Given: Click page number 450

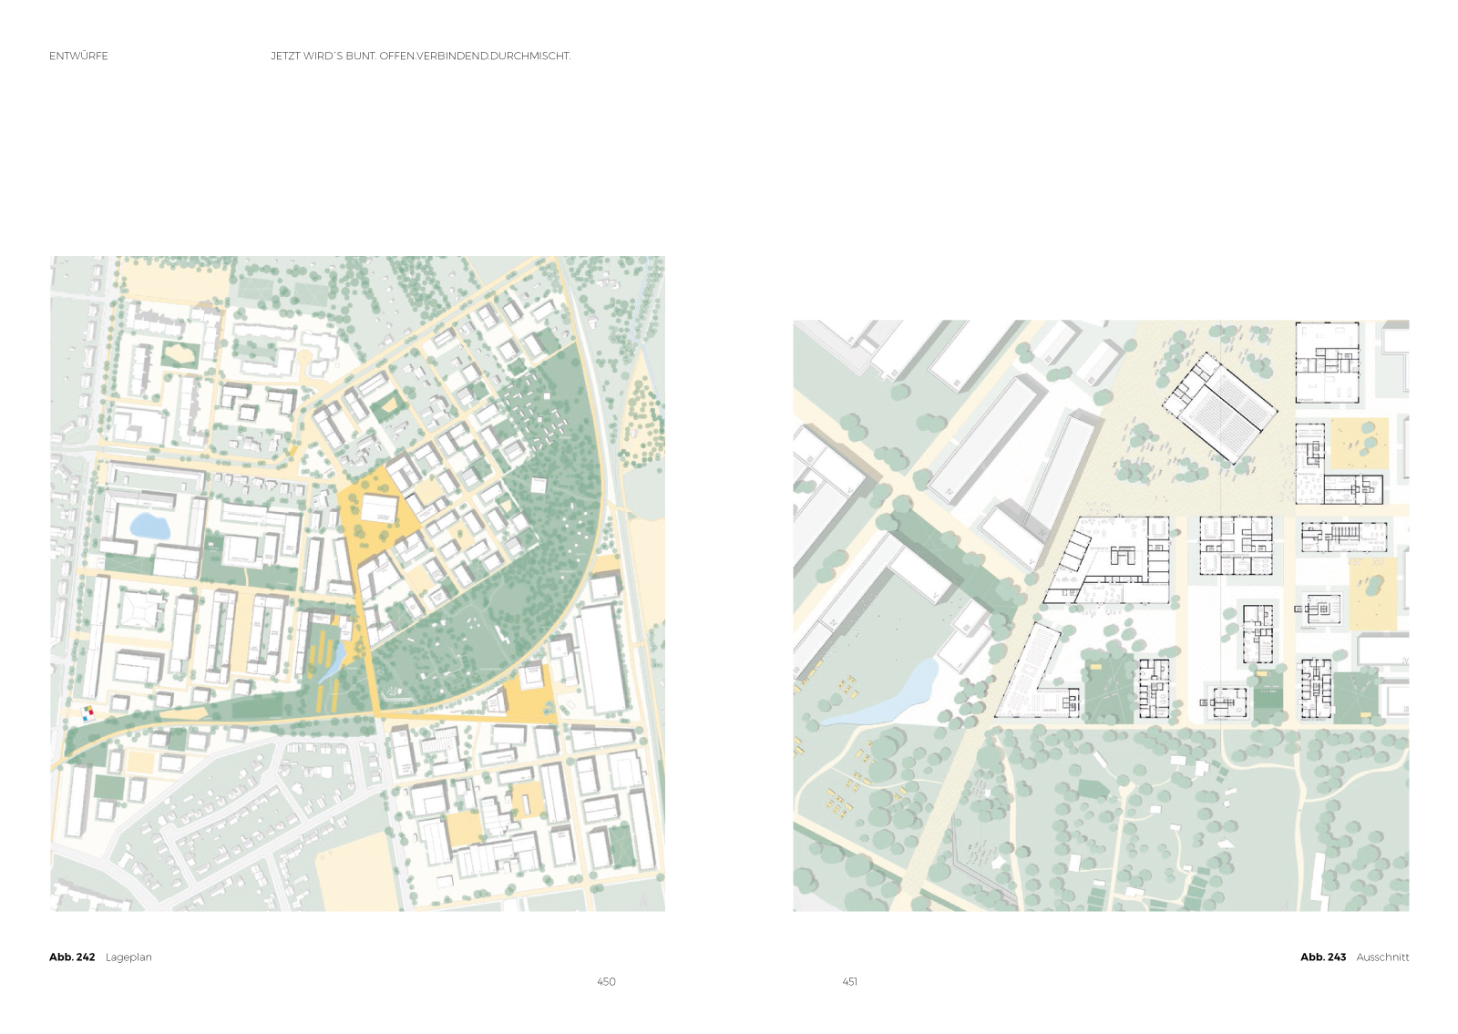Looking at the screenshot, I should 606,982.
